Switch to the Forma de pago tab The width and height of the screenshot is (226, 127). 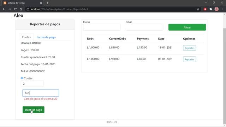coord(46,37)
